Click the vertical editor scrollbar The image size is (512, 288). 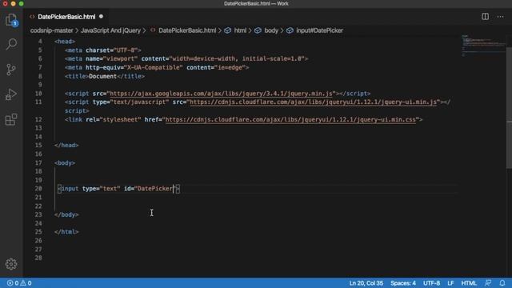(509, 108)
